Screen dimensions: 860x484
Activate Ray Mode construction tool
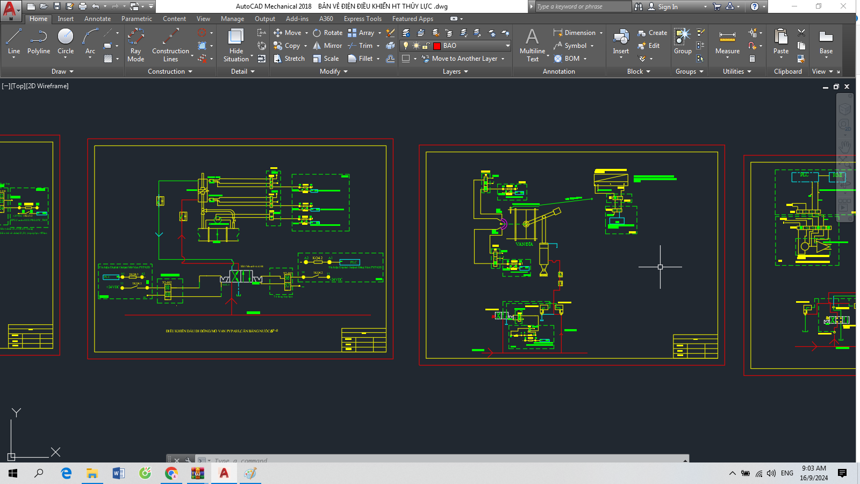pos(135,45)
